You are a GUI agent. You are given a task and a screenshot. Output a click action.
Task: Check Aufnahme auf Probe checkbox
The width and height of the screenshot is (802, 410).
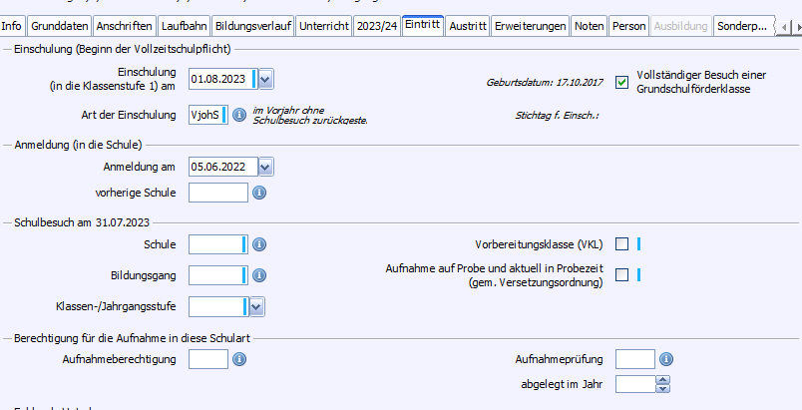point(622,275)
